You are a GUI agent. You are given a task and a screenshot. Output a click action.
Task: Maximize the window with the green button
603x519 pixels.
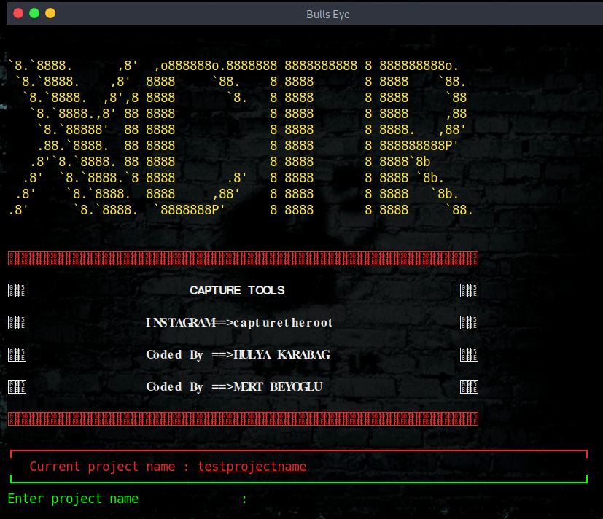[x=34, y=14]
